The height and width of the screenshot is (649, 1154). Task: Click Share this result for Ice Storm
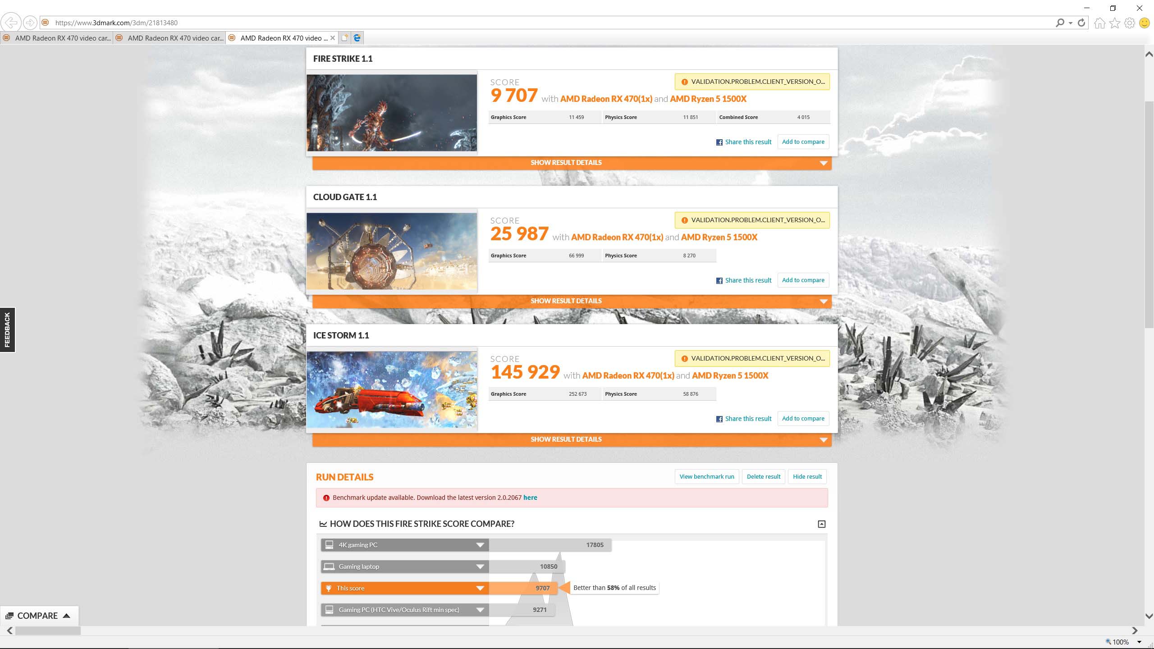point(748,419)
